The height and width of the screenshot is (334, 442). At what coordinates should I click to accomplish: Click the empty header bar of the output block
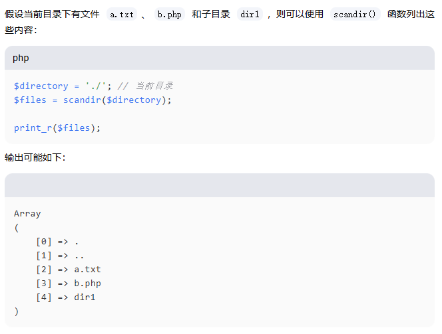[219, 185]
